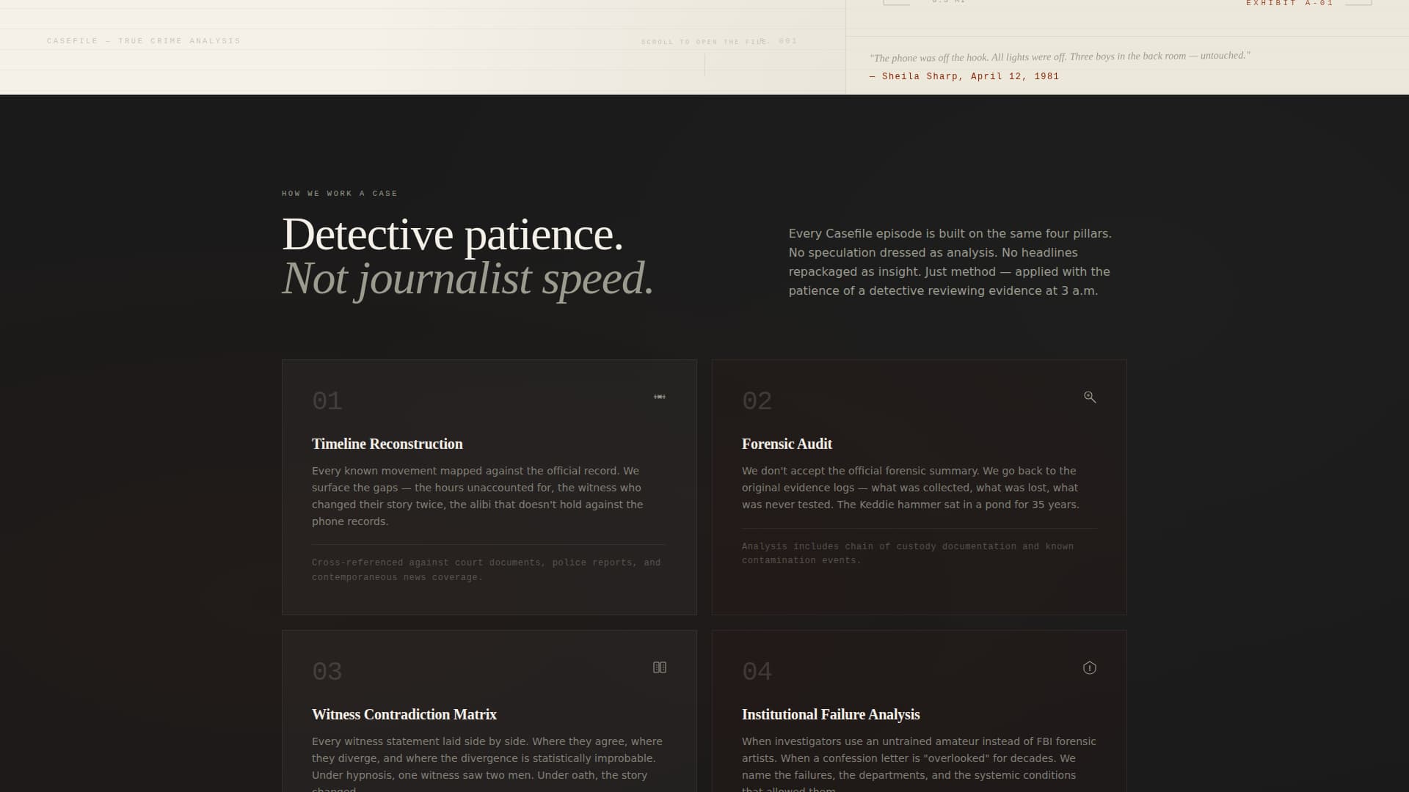This screenshot has height=792, width=1409.
Task: Click 'HOW WE WORK A CASE' eyebrow text
Action: click(x=340, y=194)
